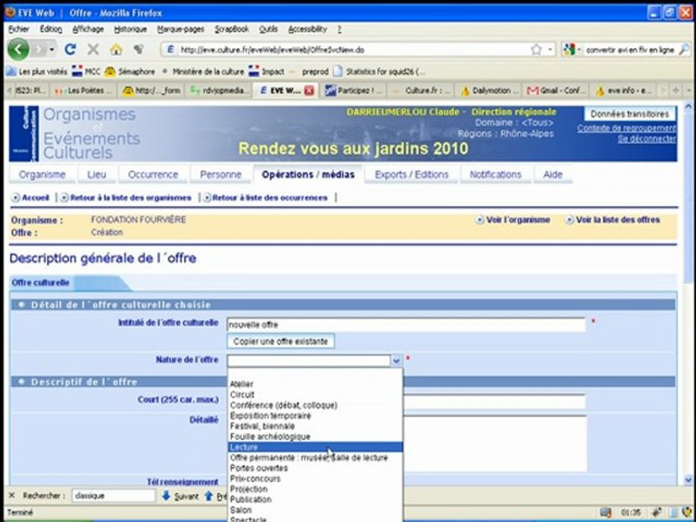Click the Rechercher find field

(x=114, y=495)
